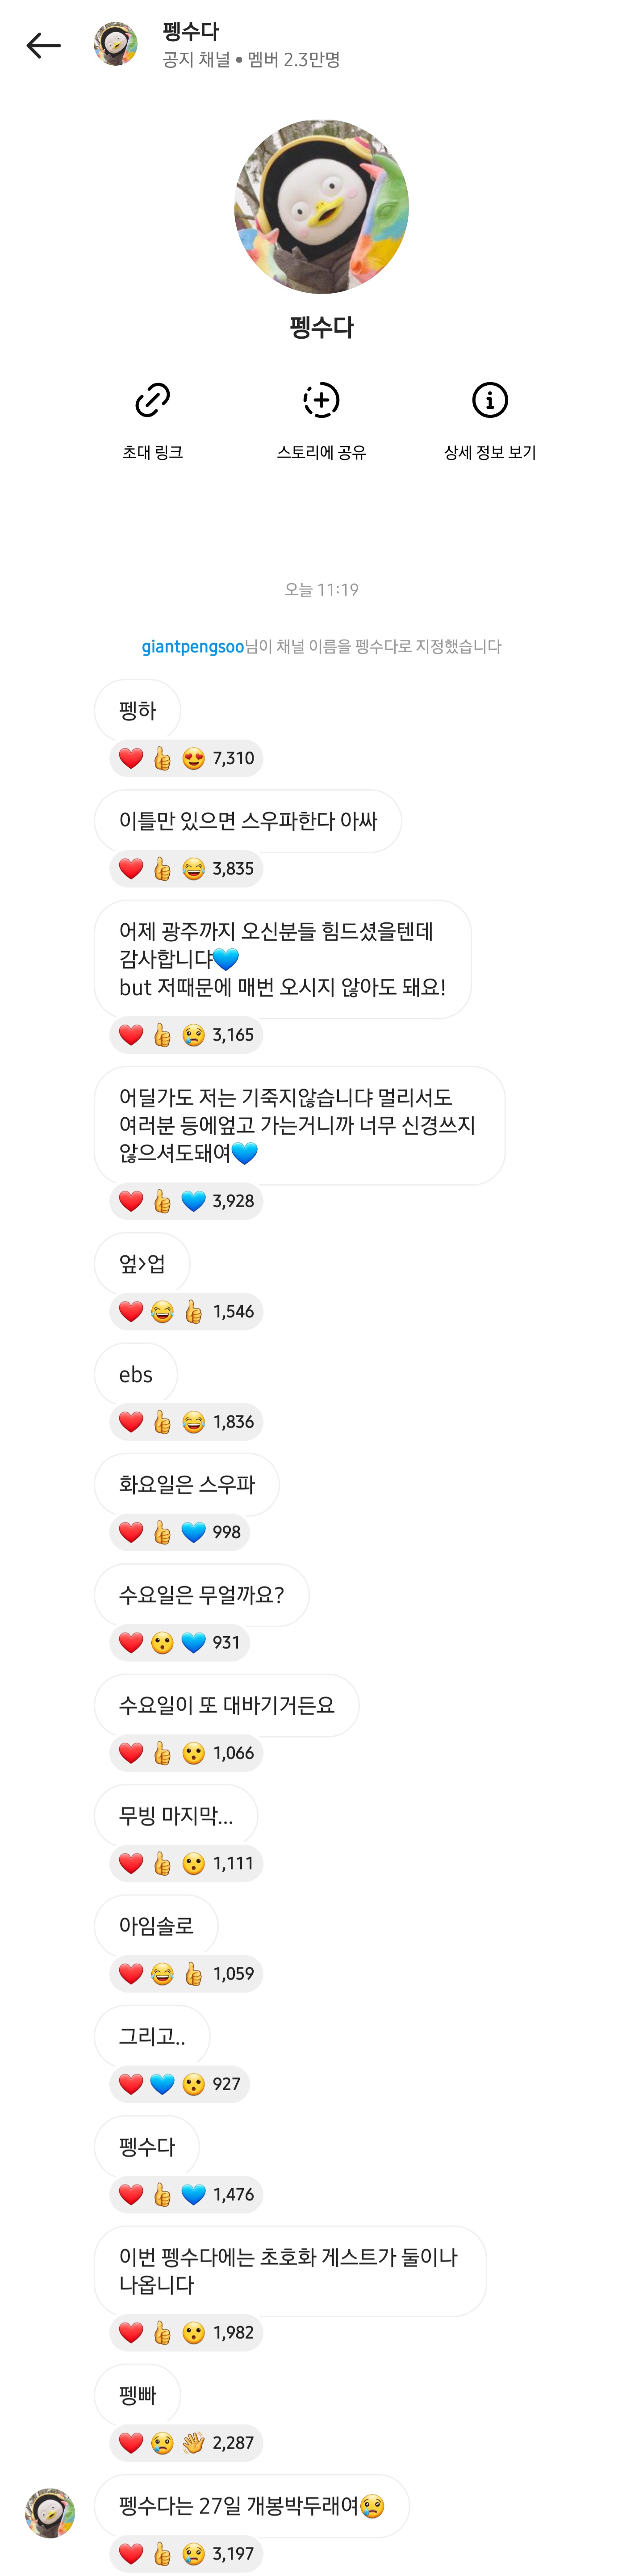Tap the waving hand reaction under 펭빠
Viewport: 643px width, 2576px height.
194,2442
